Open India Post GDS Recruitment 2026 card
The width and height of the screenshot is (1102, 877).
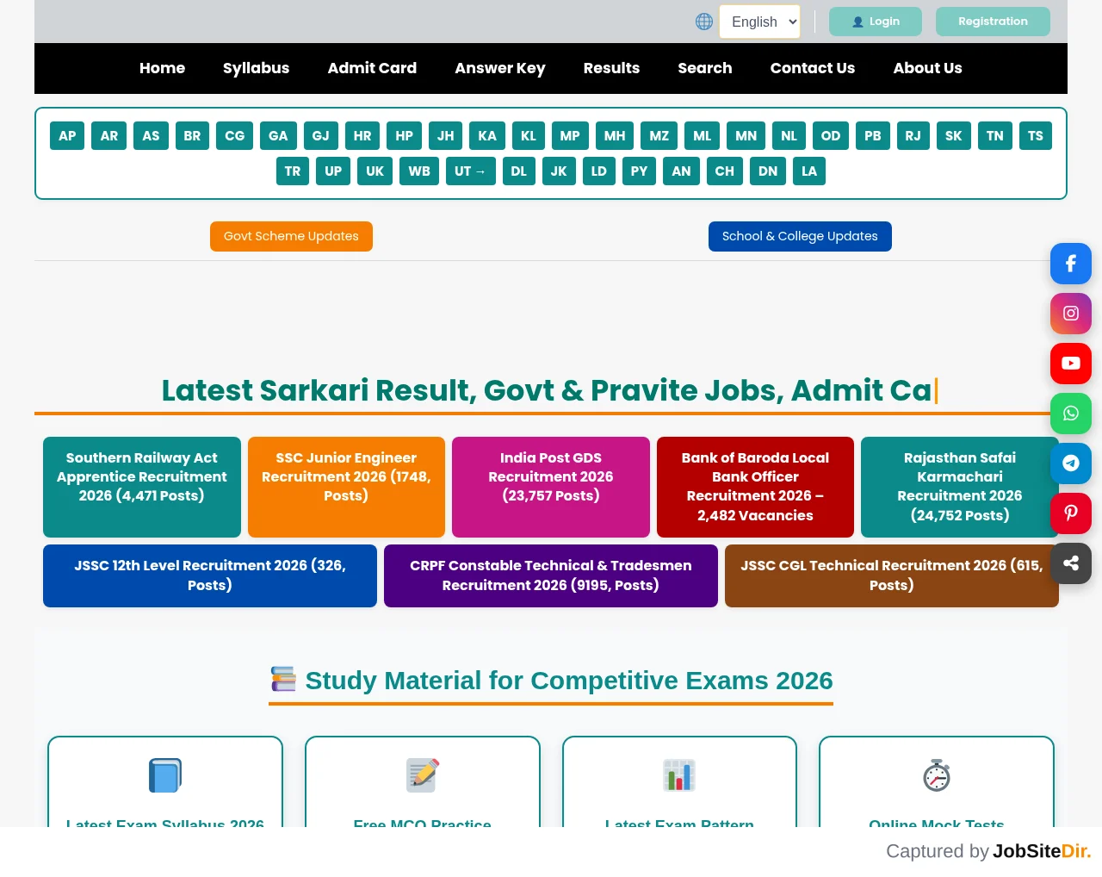click(551, 487)
